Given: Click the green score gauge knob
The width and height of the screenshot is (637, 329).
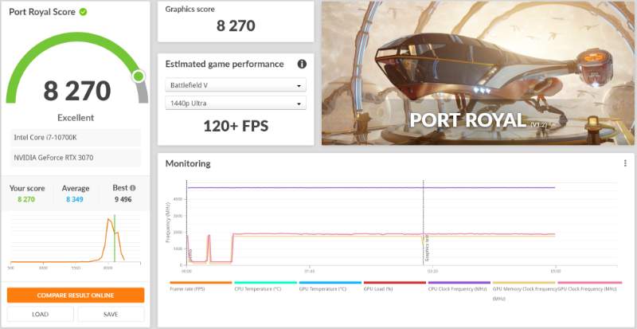Looking at the screenshot, I should click(x=139, y=76).
